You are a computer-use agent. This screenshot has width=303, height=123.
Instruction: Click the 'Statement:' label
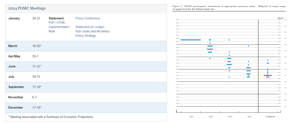[56, 18]
